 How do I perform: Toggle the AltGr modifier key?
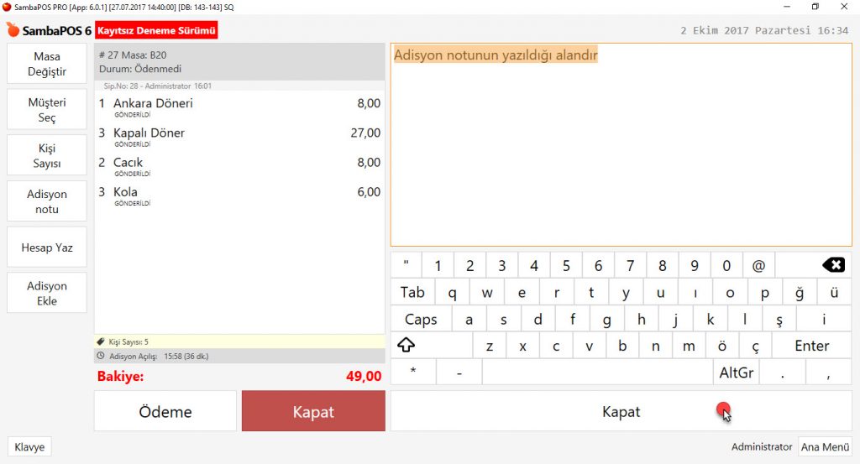click(737, 372)
